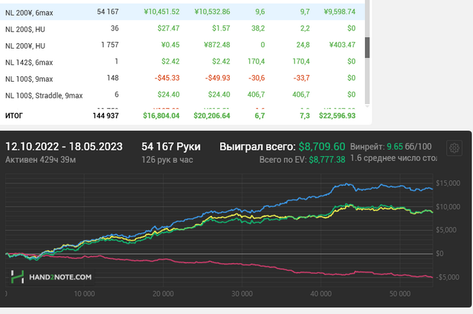Click the 54 167 hands cell
This screenshot has width=473, height=314.
coord(107,11)
